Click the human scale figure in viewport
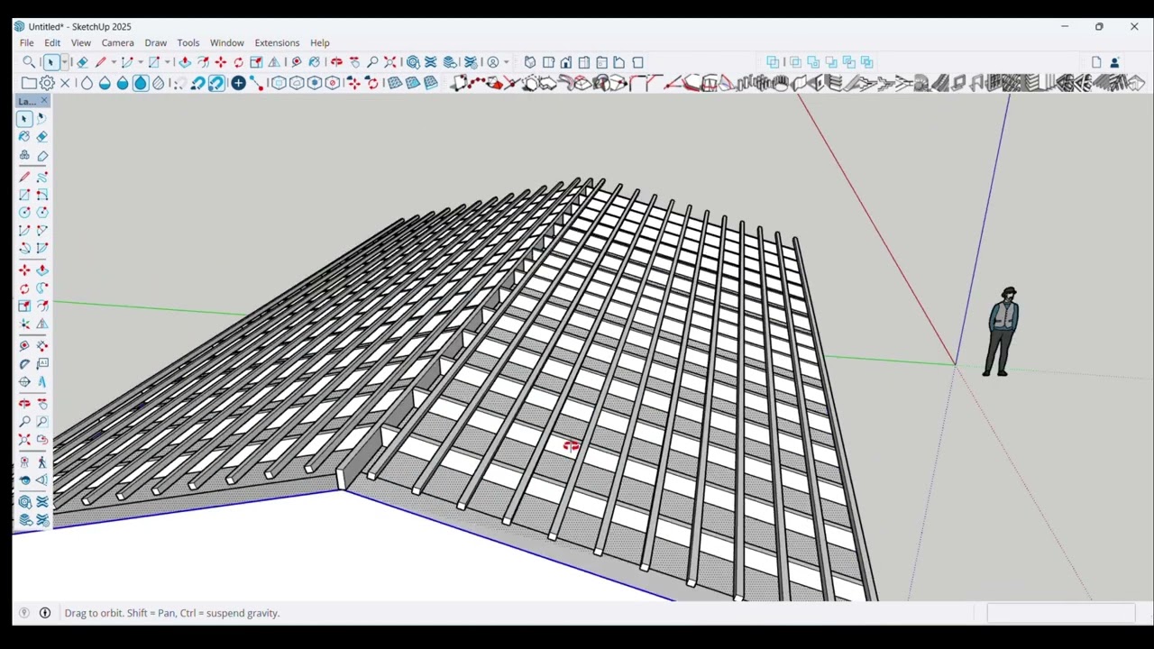 click(1003, 332)
